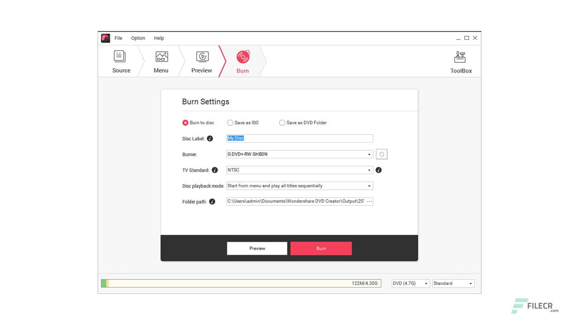Switch to the Source step

click(x=120, y=61)
